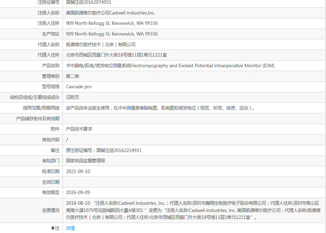This screenshot has width=326, height=233.
Task: Click expiry date 2026-09-09
Action: point(78,193)
